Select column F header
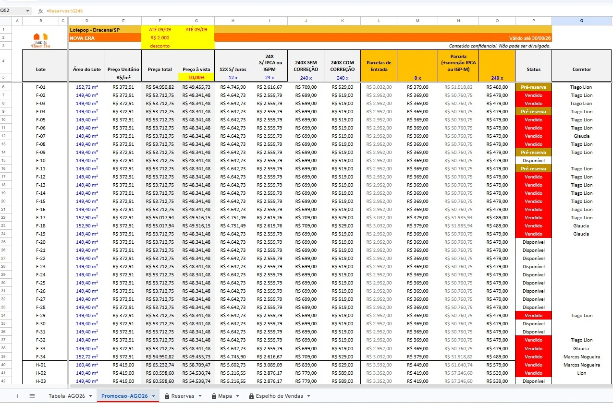 [x=160, y=21]
